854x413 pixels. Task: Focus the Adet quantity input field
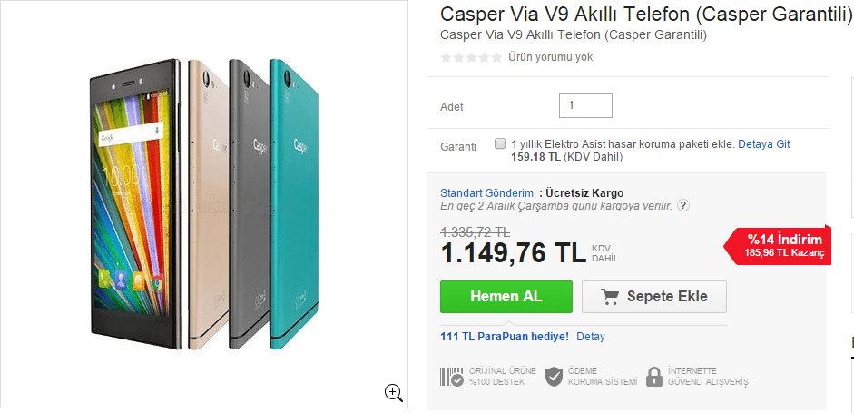coord(585,106)
